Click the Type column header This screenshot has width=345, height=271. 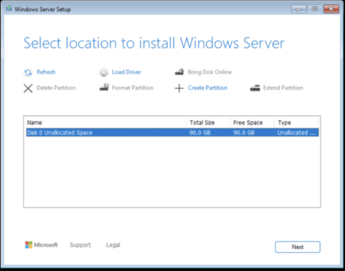[297, 123]
